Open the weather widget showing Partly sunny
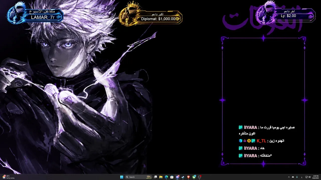This screenshot has height=180, width=321. click(x=9, y=177)
